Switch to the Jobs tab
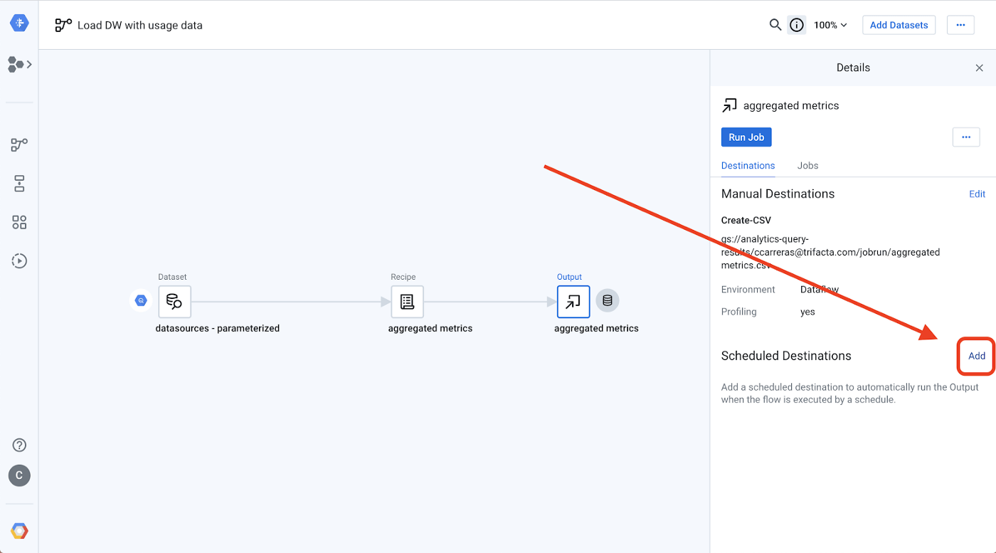 [x=807, y=166]
